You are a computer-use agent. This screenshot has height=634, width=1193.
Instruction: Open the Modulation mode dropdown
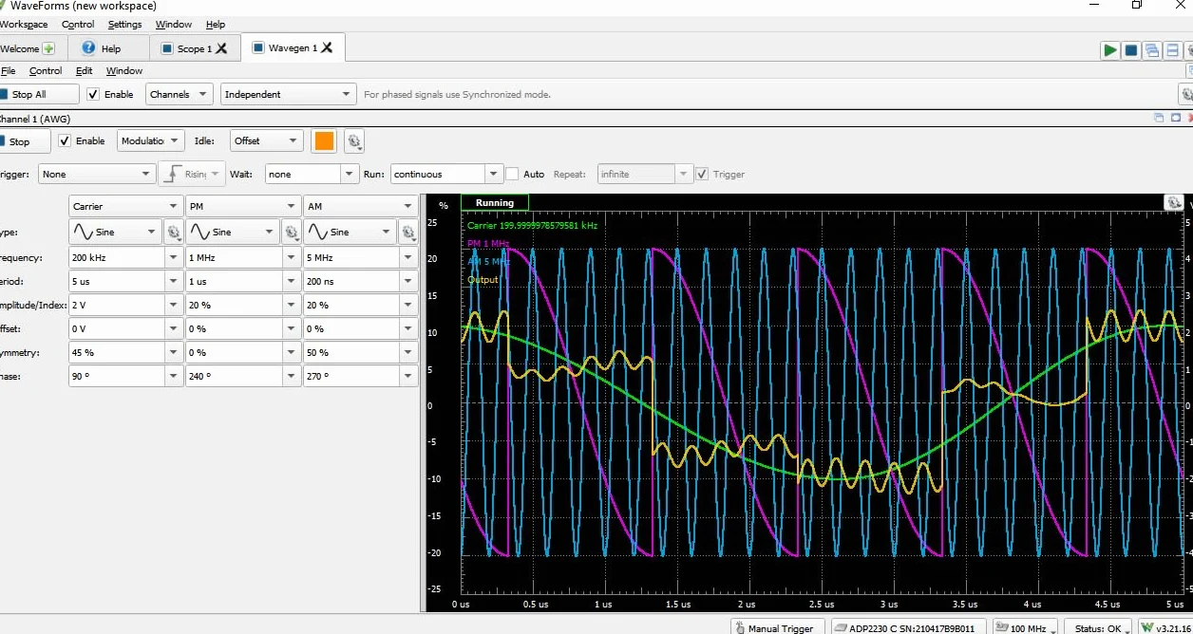150,140
